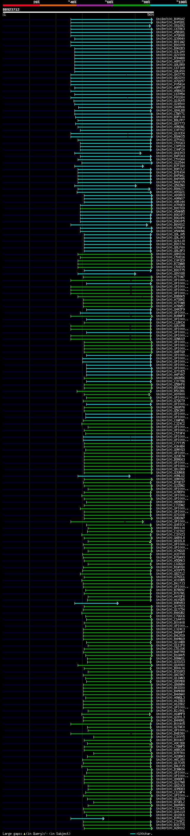Select the UniRef100_Q8L8P3 label
Viewport: 190px width, 836px height.
coord(170,251)
